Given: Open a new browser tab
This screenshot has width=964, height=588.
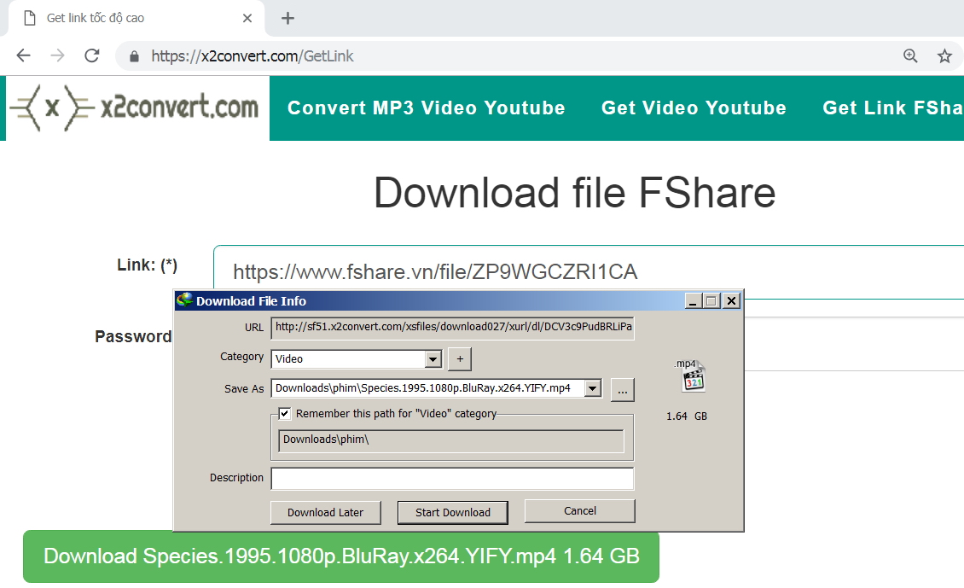Looking at the screenshot, I should coord(287,19).
